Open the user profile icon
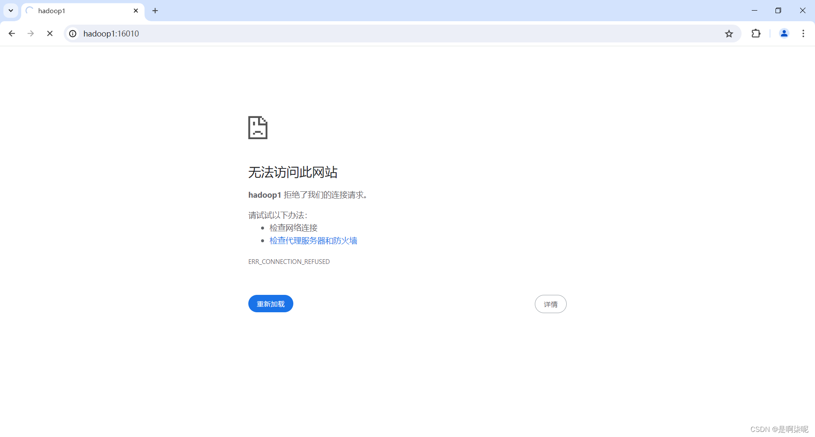This screenshot has width=815, height=437. 784,34
